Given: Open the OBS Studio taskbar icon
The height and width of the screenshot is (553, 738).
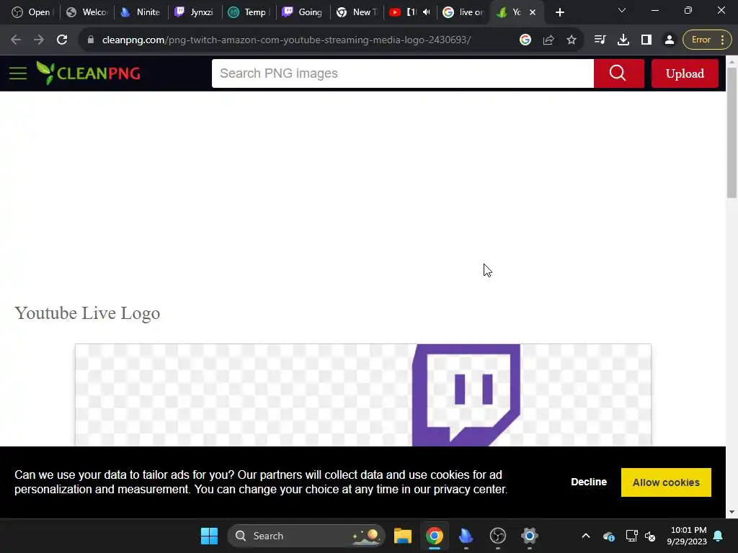Looking at the screenshot, I should point(497,536).
